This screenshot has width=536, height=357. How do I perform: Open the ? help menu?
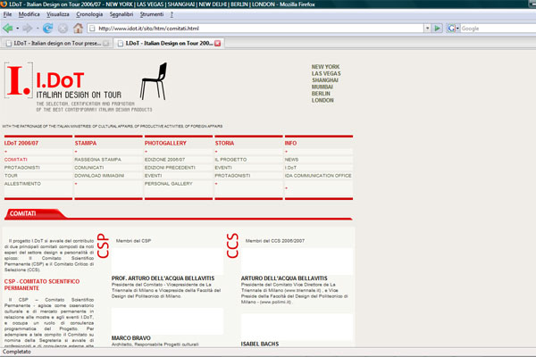pos(172,14)
